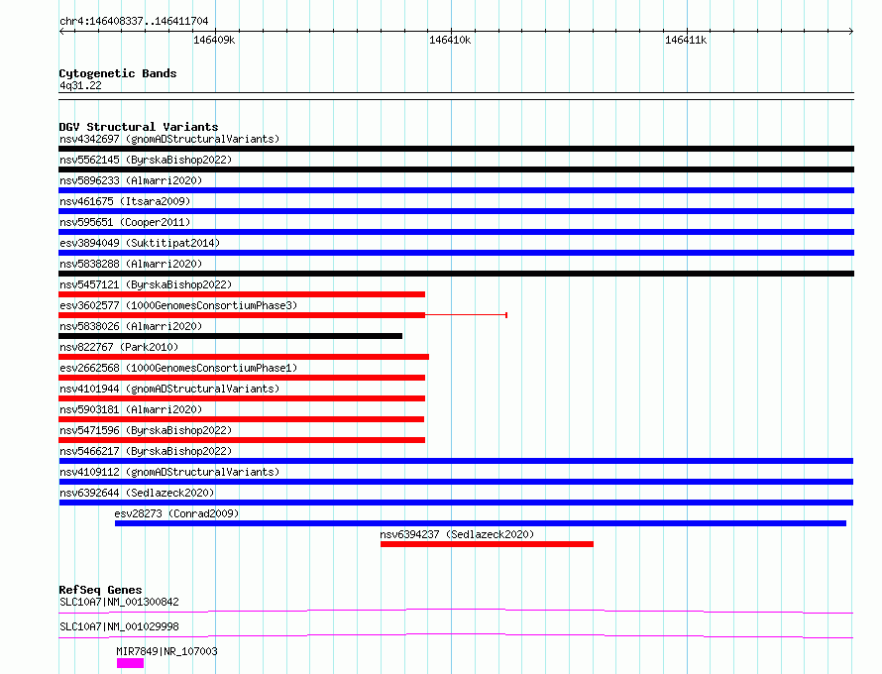
Task: Open SLC10A7|NM_001300842 transcript label
Action: click(x=119, y=602)
